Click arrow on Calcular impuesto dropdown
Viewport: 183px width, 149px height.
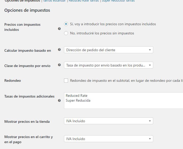pyautogui.click(x=150, y=50)
